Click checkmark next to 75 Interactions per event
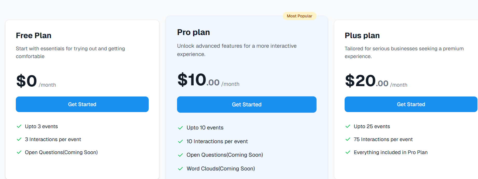 point(348,139)
